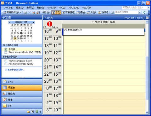Screen dimensions: 151x116
Task: Click the Outlook icon in title bar
Action: [x=3, y=3]
